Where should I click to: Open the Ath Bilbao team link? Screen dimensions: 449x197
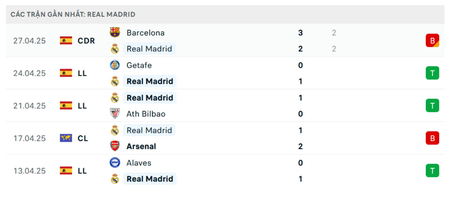tap(146, 114)
